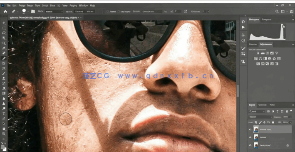Switch to the Libraries tab
Screen dimensions: 295x152
pyautogui.click(x=253, y=45)
